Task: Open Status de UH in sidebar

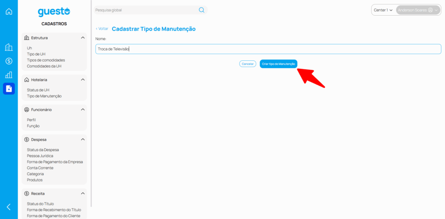Action: pyautogui.click(x=38, y=90)
